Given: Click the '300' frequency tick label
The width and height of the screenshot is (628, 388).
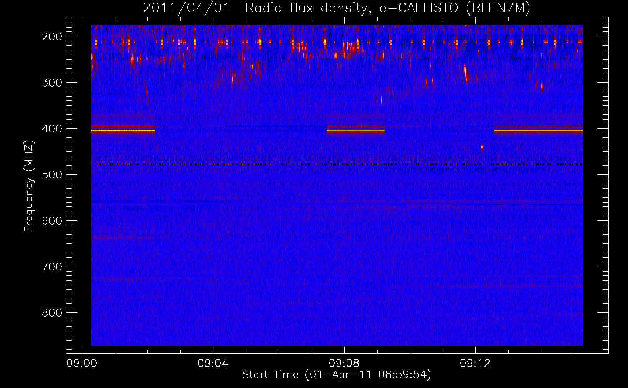Looking at the screenshot, I should pyautogui.click(x=52, y=83).
